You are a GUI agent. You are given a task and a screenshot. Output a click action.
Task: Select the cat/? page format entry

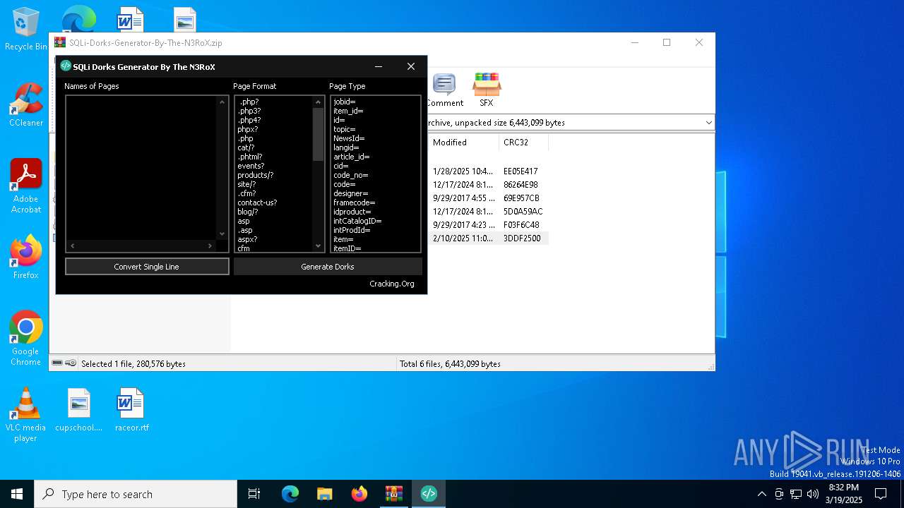246,147
